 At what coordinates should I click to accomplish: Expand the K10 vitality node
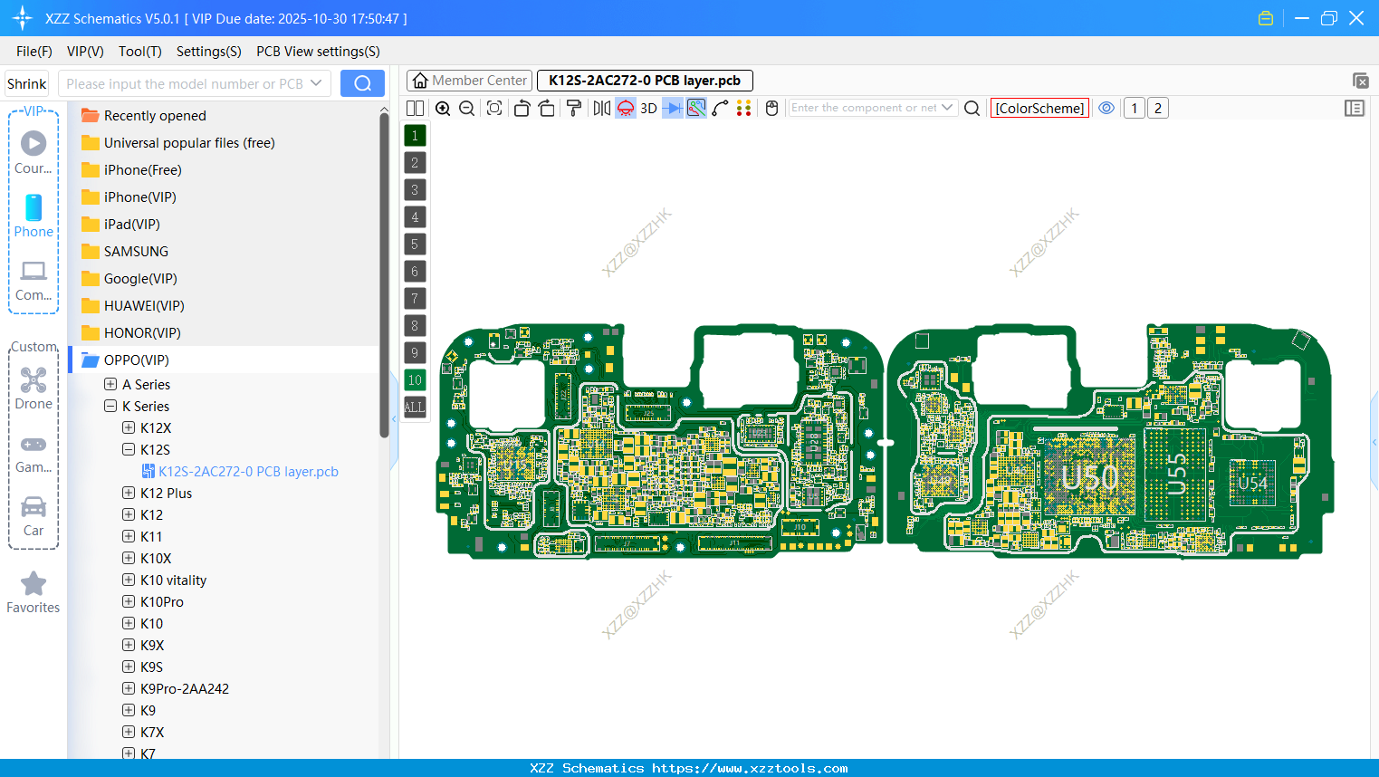pyautogui.click(x=129, y=580)
